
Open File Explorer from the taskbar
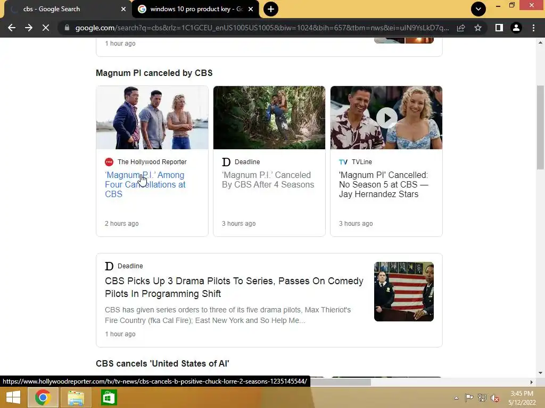click(76, 397)
